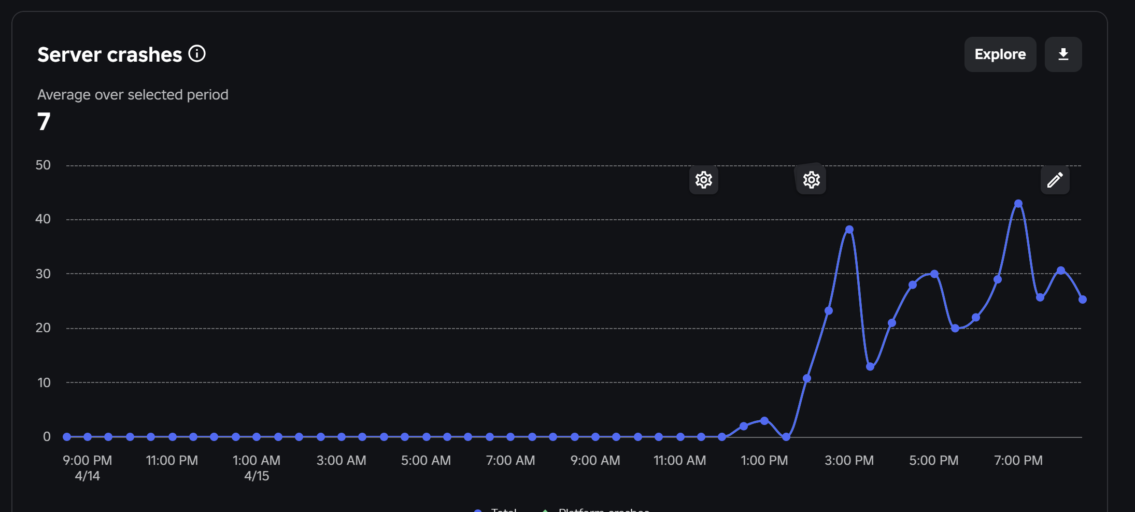Screen dimensions: 1135x512
Task: Click the 'Server crashes' title
Action: point(110,54)
